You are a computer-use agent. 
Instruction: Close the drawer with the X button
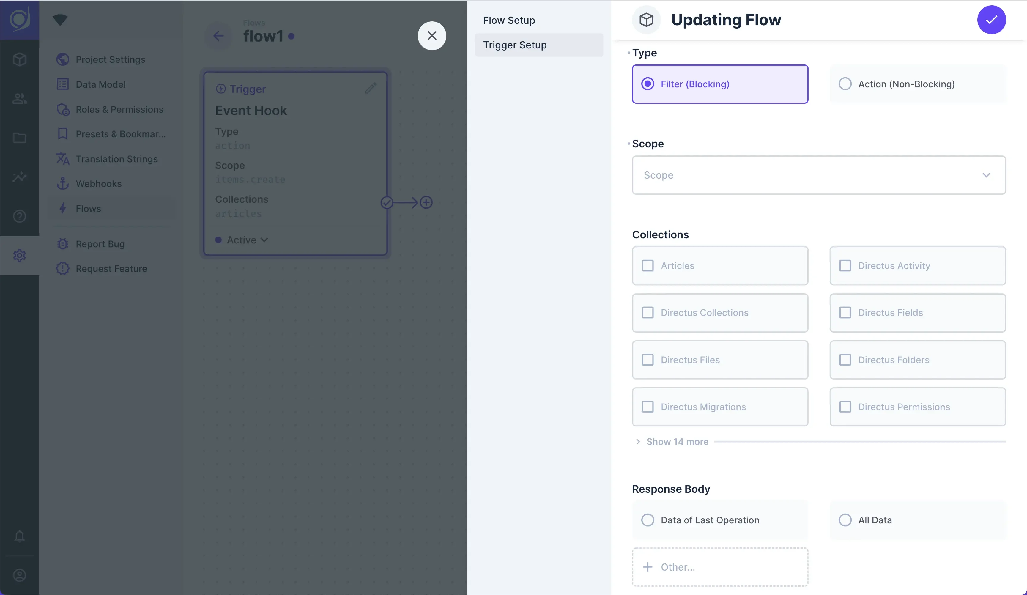431,36
